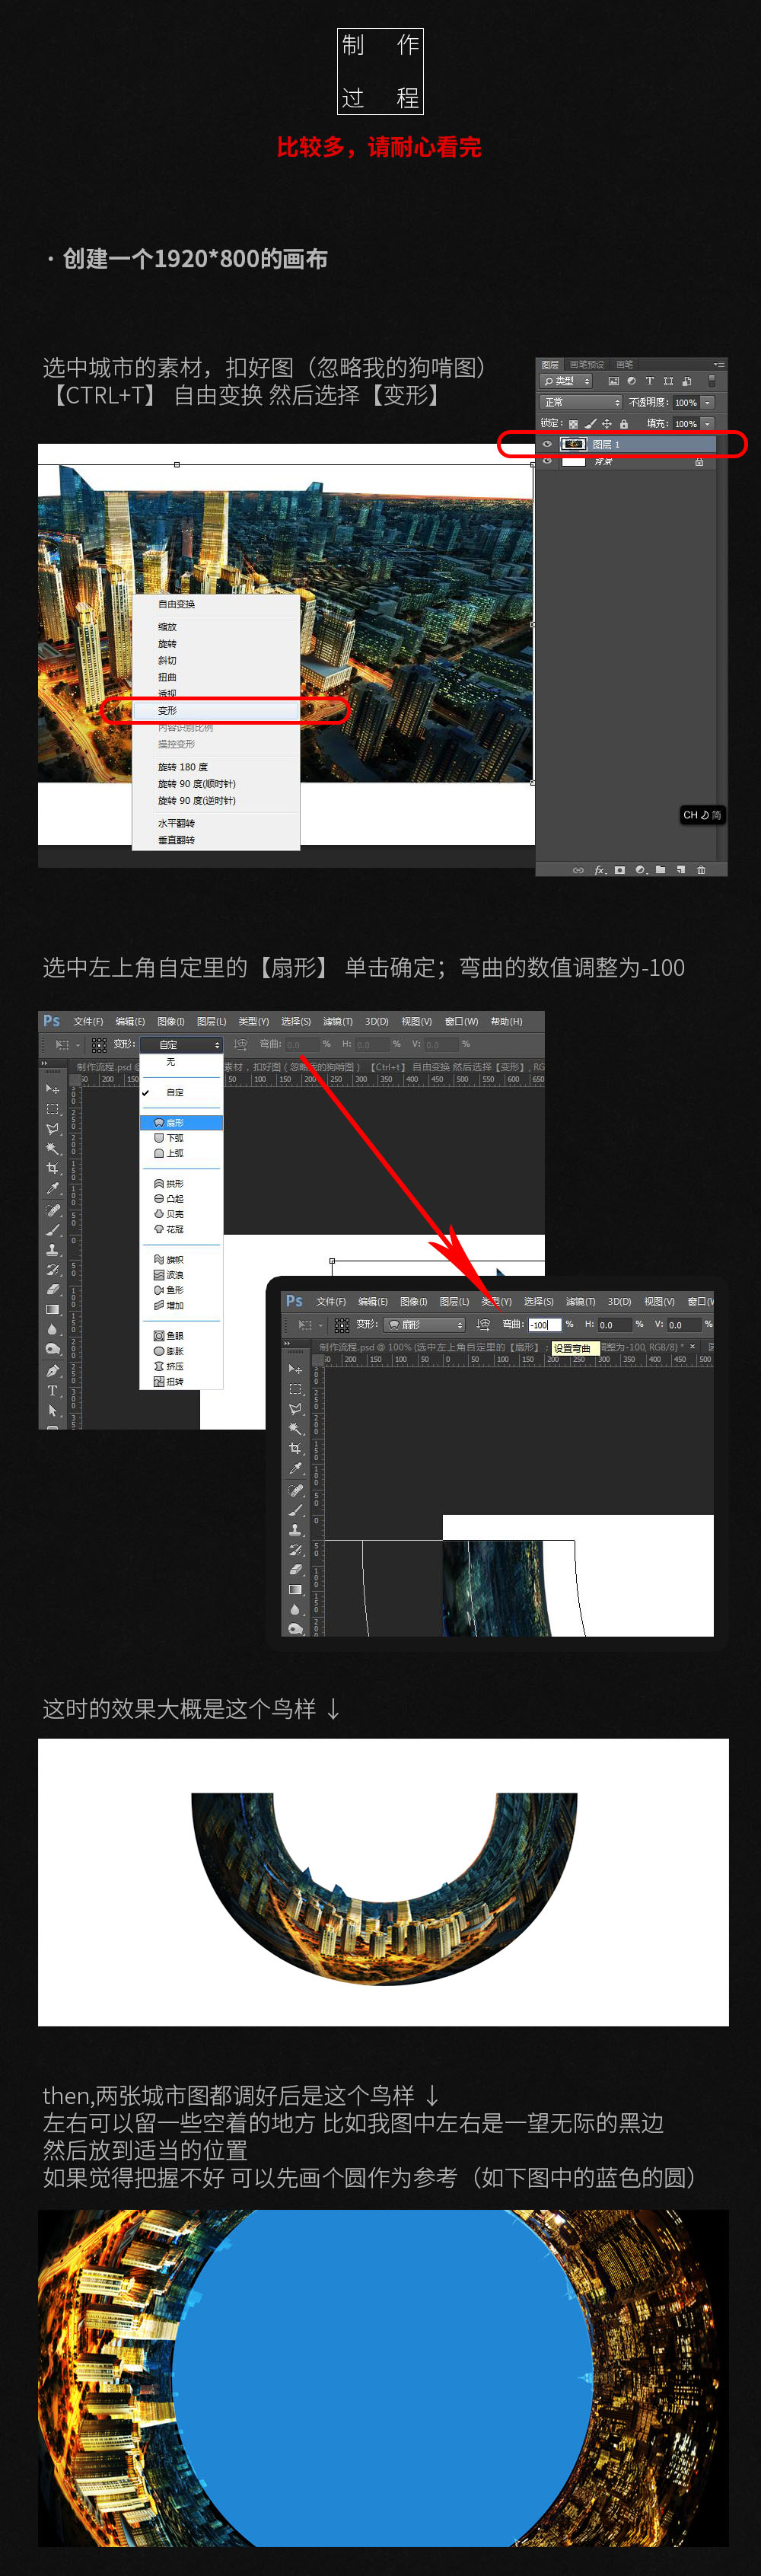
Task: Select Eraser tool in the -100 window toolbar
Action: [295, 1570]
